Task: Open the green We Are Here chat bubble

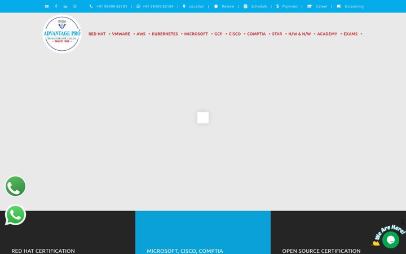Action: (390, 240)
